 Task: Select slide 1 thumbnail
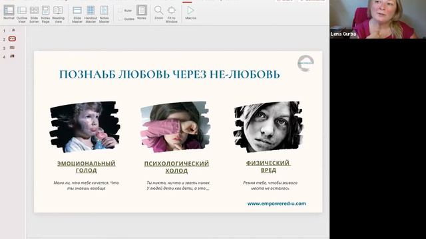point(13,30)
